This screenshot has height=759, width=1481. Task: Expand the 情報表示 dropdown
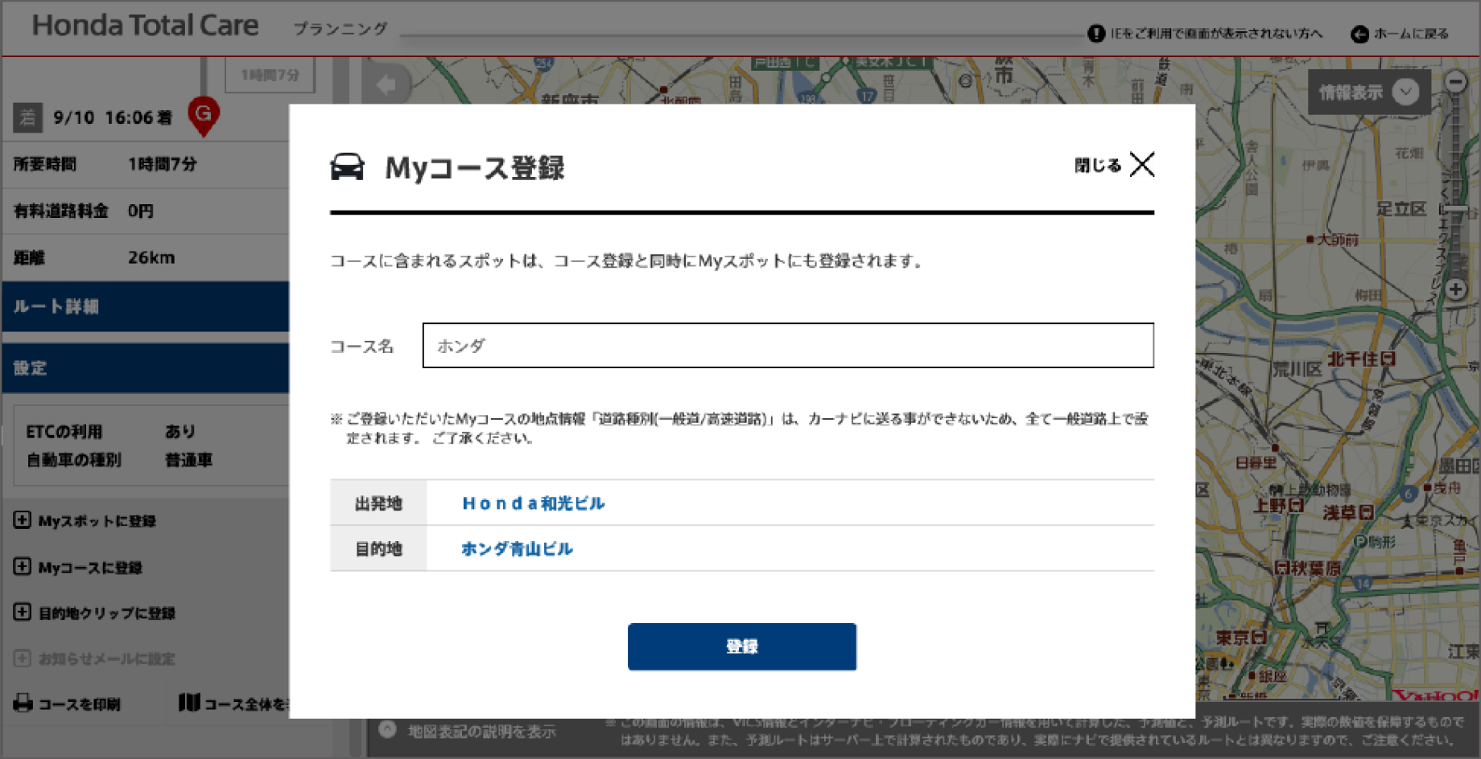(1405, 92)
